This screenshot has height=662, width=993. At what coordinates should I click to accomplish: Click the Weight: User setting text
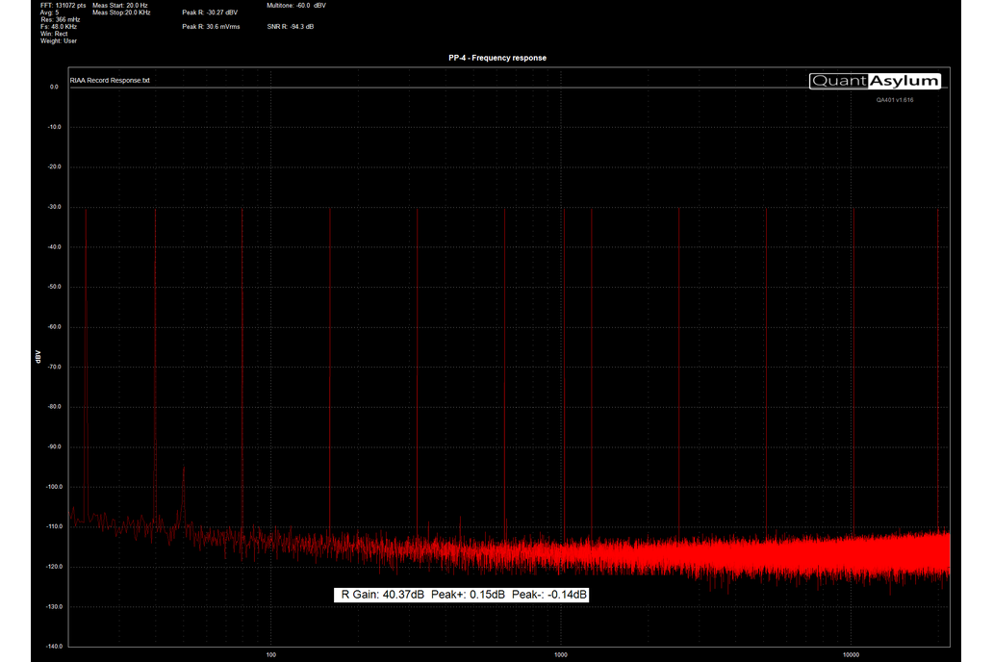(59, 40)
